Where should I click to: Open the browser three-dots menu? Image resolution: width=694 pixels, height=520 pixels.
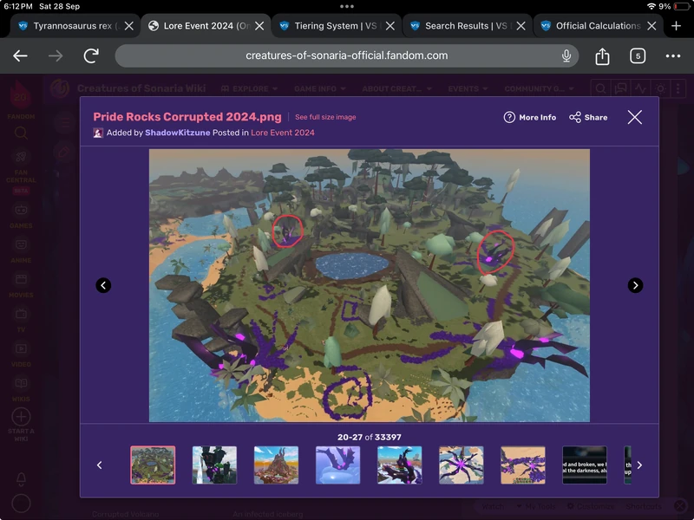(673, 55)
